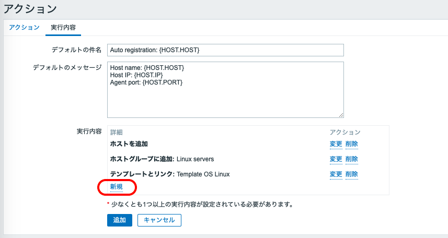
Task: Click the デフォルトの件名 input field
Action: point(225,50)
